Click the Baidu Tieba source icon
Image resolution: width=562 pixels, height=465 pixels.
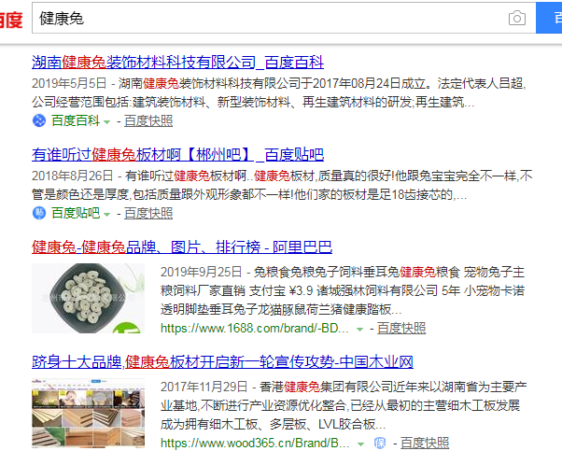click(39, 213)
